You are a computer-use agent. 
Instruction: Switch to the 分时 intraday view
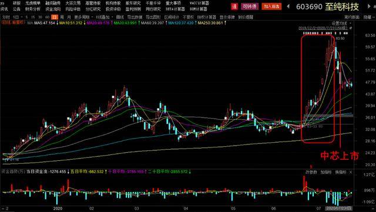click(x=6, y=17)
